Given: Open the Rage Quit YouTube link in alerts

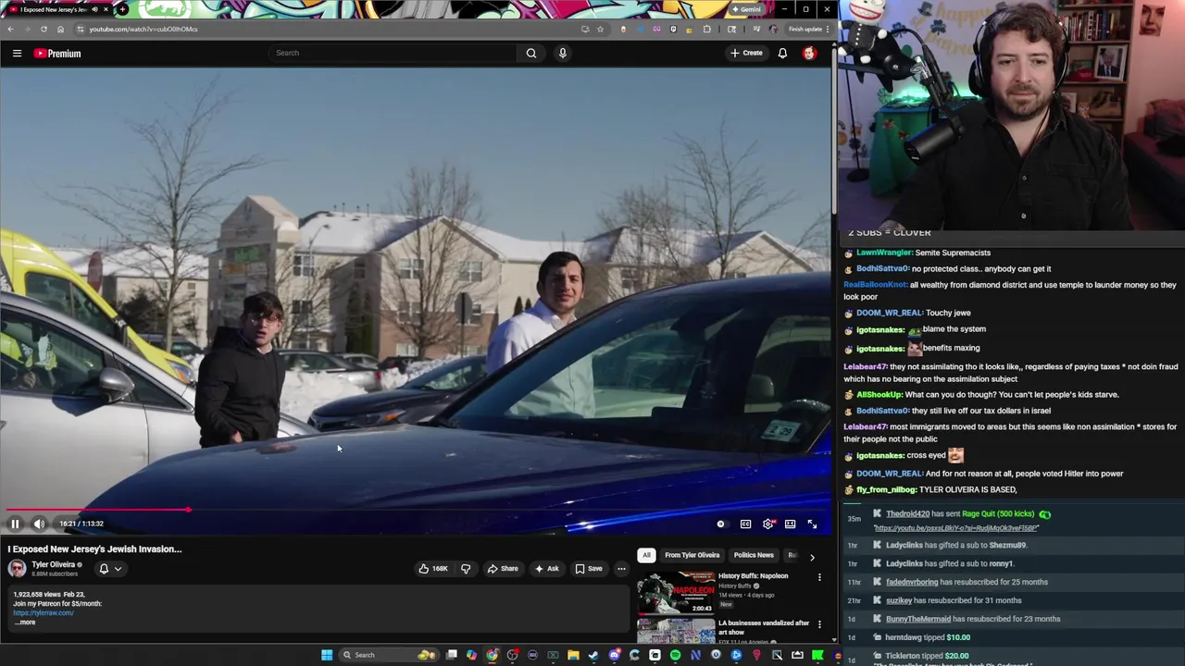Looking at the screenshot, I should point(955,528).
